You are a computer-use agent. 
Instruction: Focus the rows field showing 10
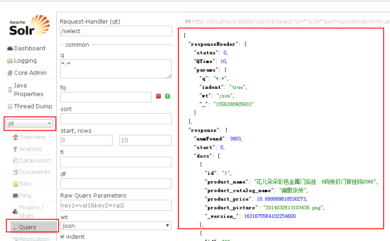[x=145, y=140]
